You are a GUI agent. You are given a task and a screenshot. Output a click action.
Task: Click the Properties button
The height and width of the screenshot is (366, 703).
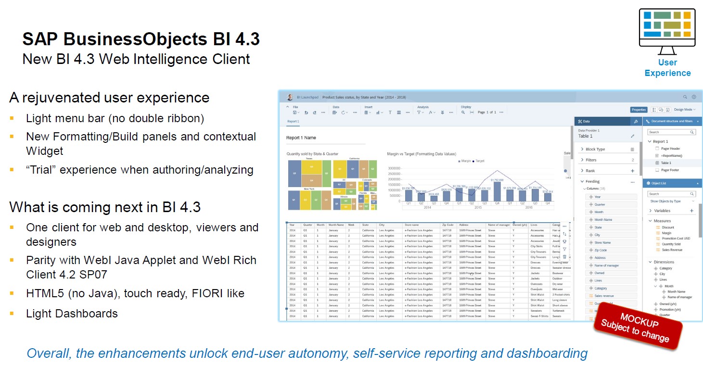tap(639, 110)
